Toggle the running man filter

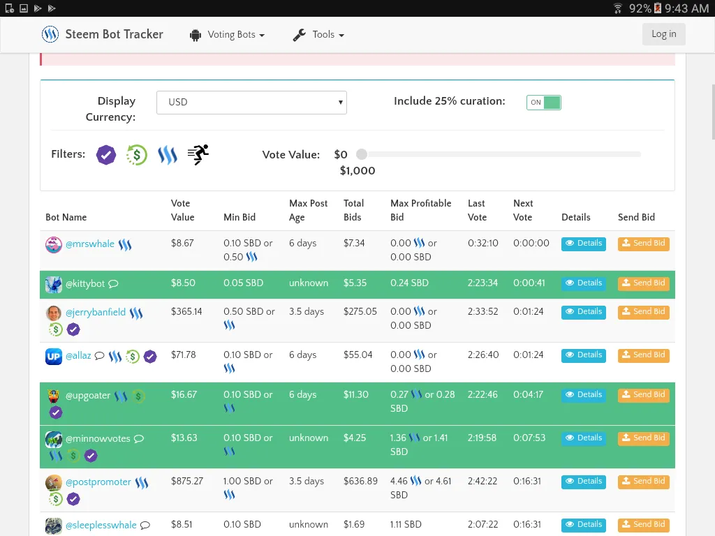coord(198,154)
